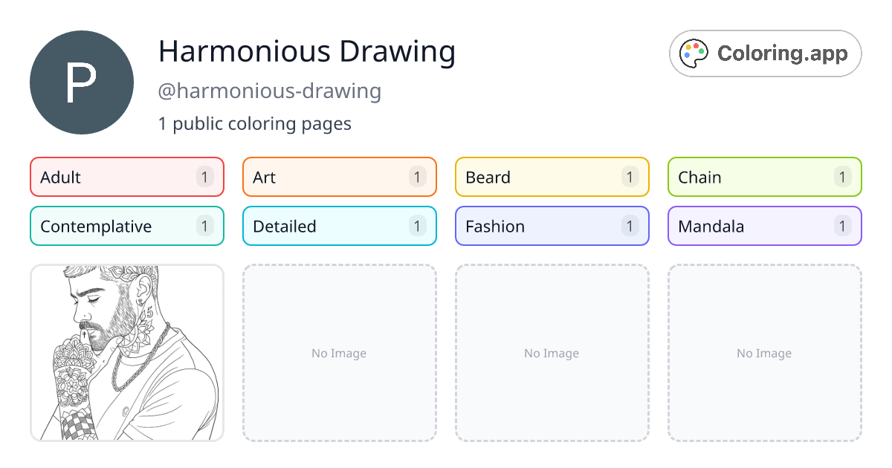
Task: Select the Contemplative tag filter
Action: (126, 226)
